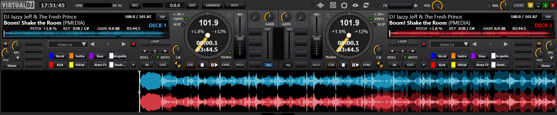This screenshot has width=557, height=115.
Task: Go to next stems pad page on Deck 1
Action: click(x=124, y=44)
